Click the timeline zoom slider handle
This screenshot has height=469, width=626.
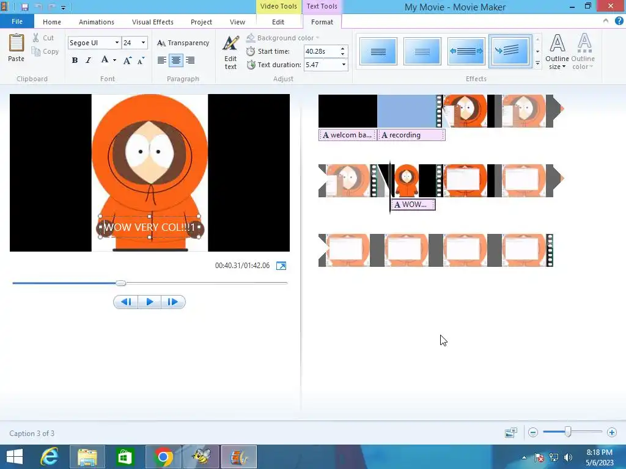point(568,432)
